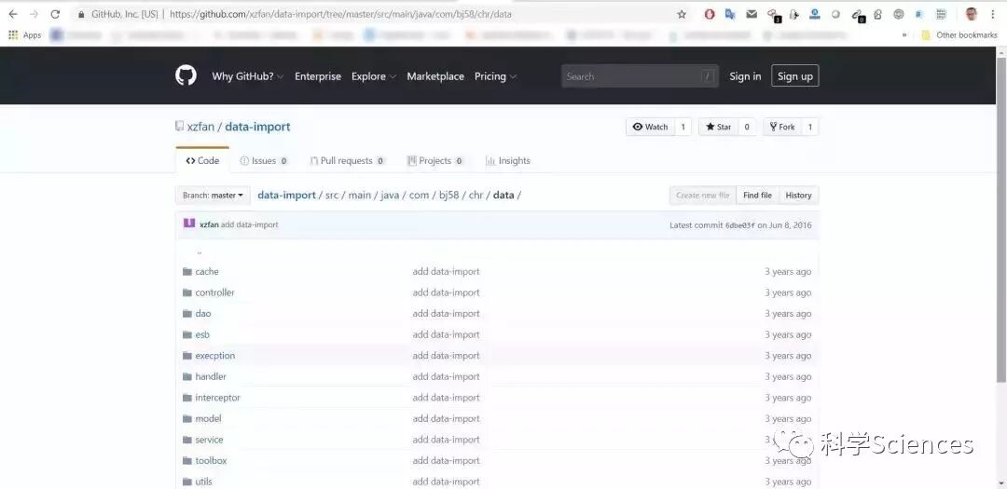Screen dimensions: 1007x489
Task: Bookmark this page with the star icon
Action: pyautogui.click(x=682, y=14)
